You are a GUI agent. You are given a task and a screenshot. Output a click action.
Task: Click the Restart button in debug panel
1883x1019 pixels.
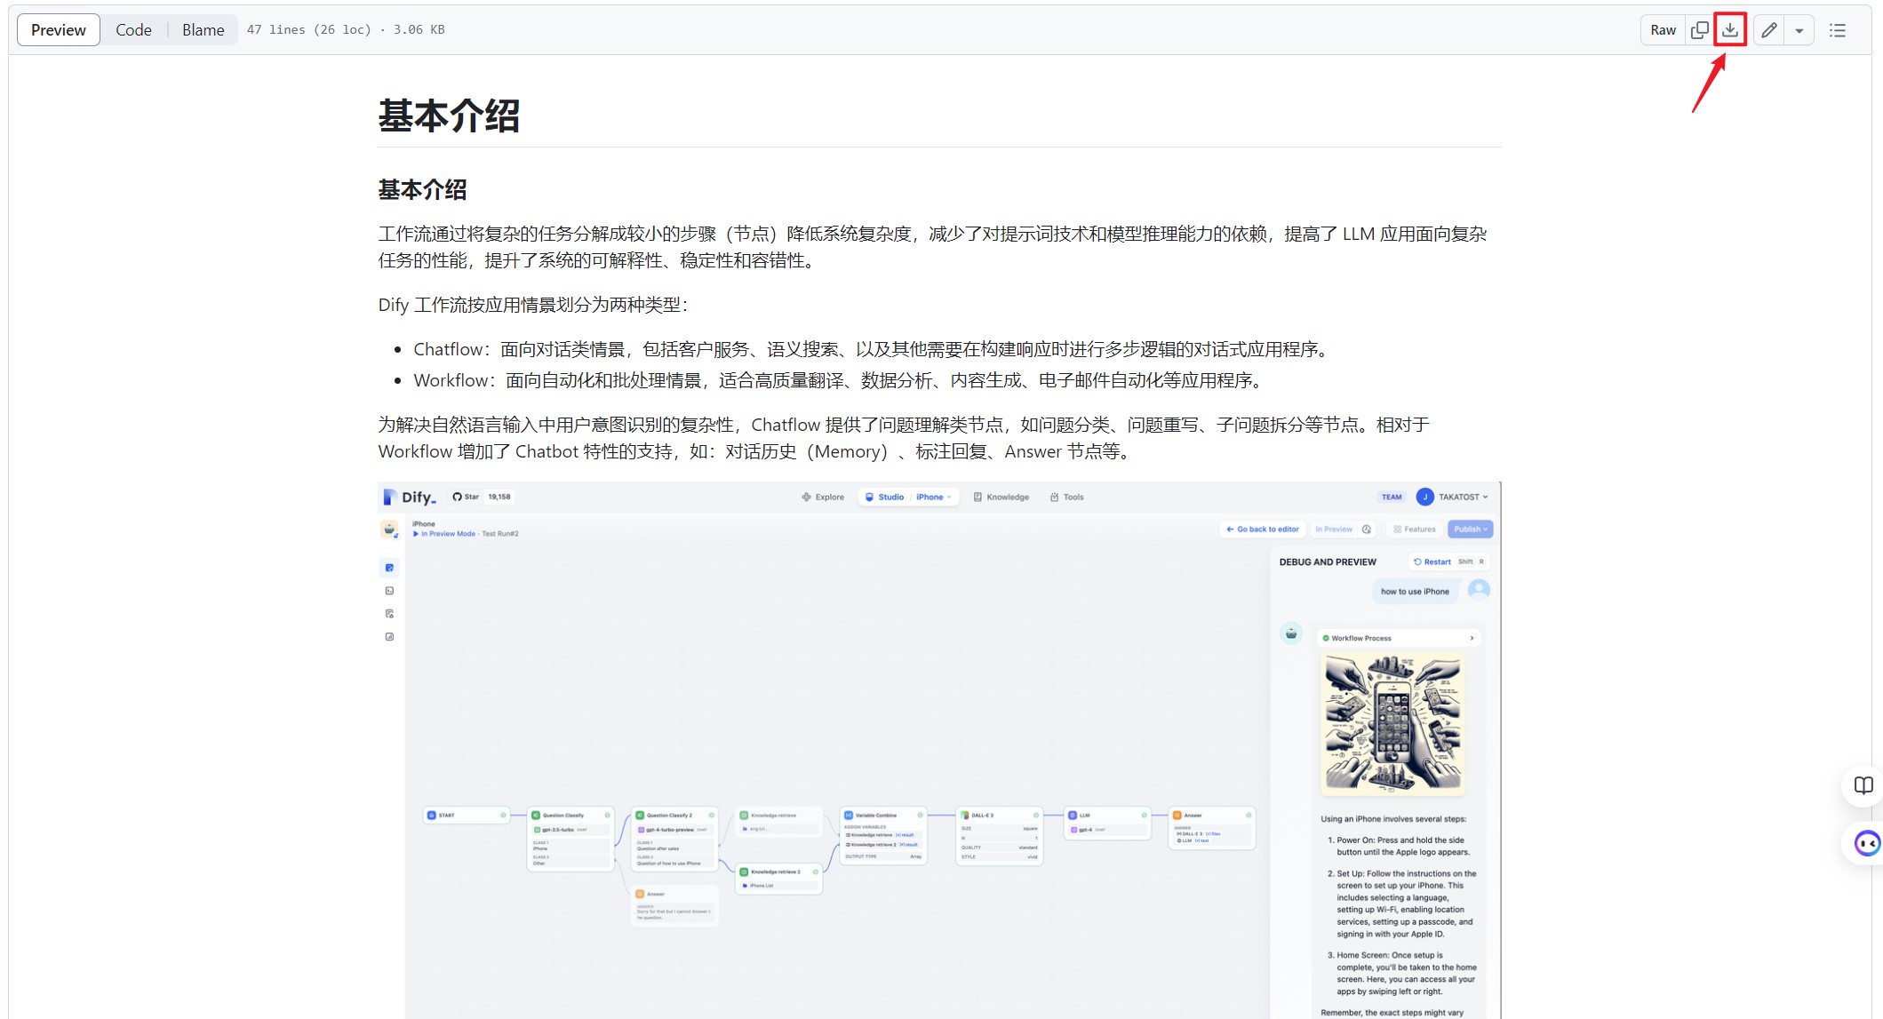click(x=1432, y=561)
